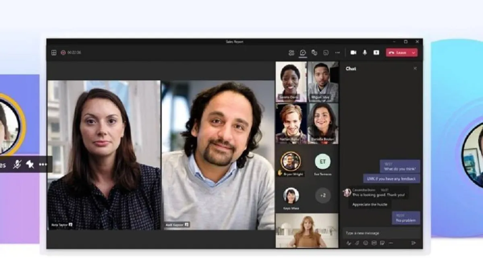The width and height of the screenshot is (483, 270).
Task: Open more messaging options ellipsis in chat
Action: click(391, 243)
